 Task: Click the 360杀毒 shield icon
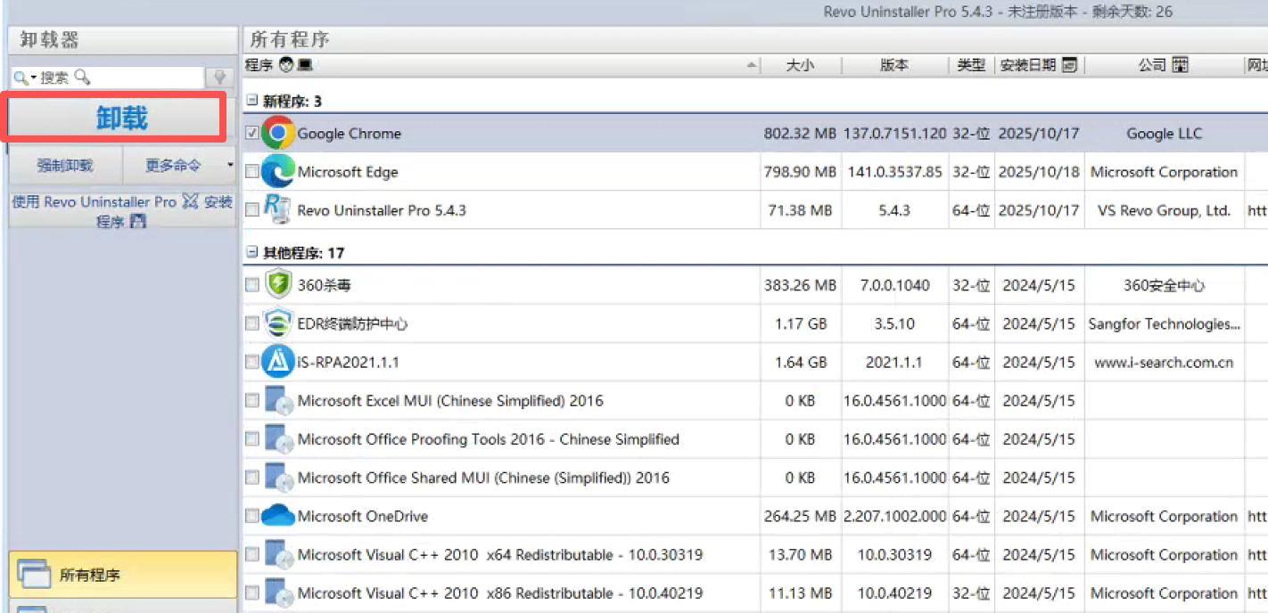click(x=278, y=285)
